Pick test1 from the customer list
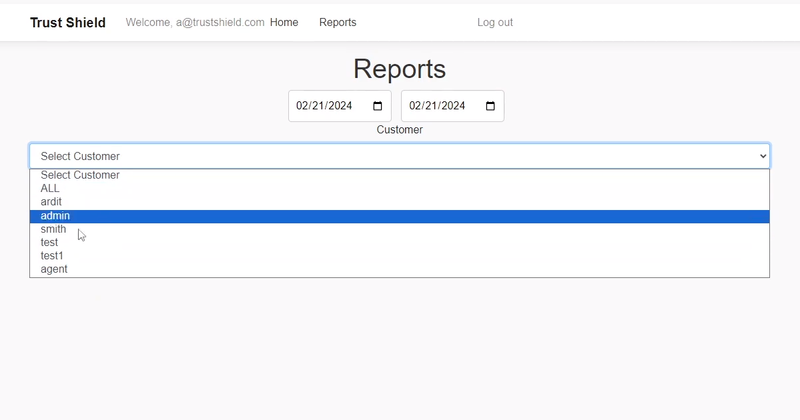The height and width of the screenshot is (420, 800). (x=52, y=256)
